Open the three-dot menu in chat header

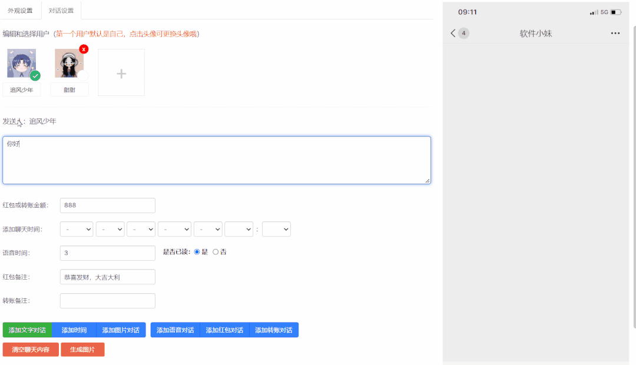(615, 34)
